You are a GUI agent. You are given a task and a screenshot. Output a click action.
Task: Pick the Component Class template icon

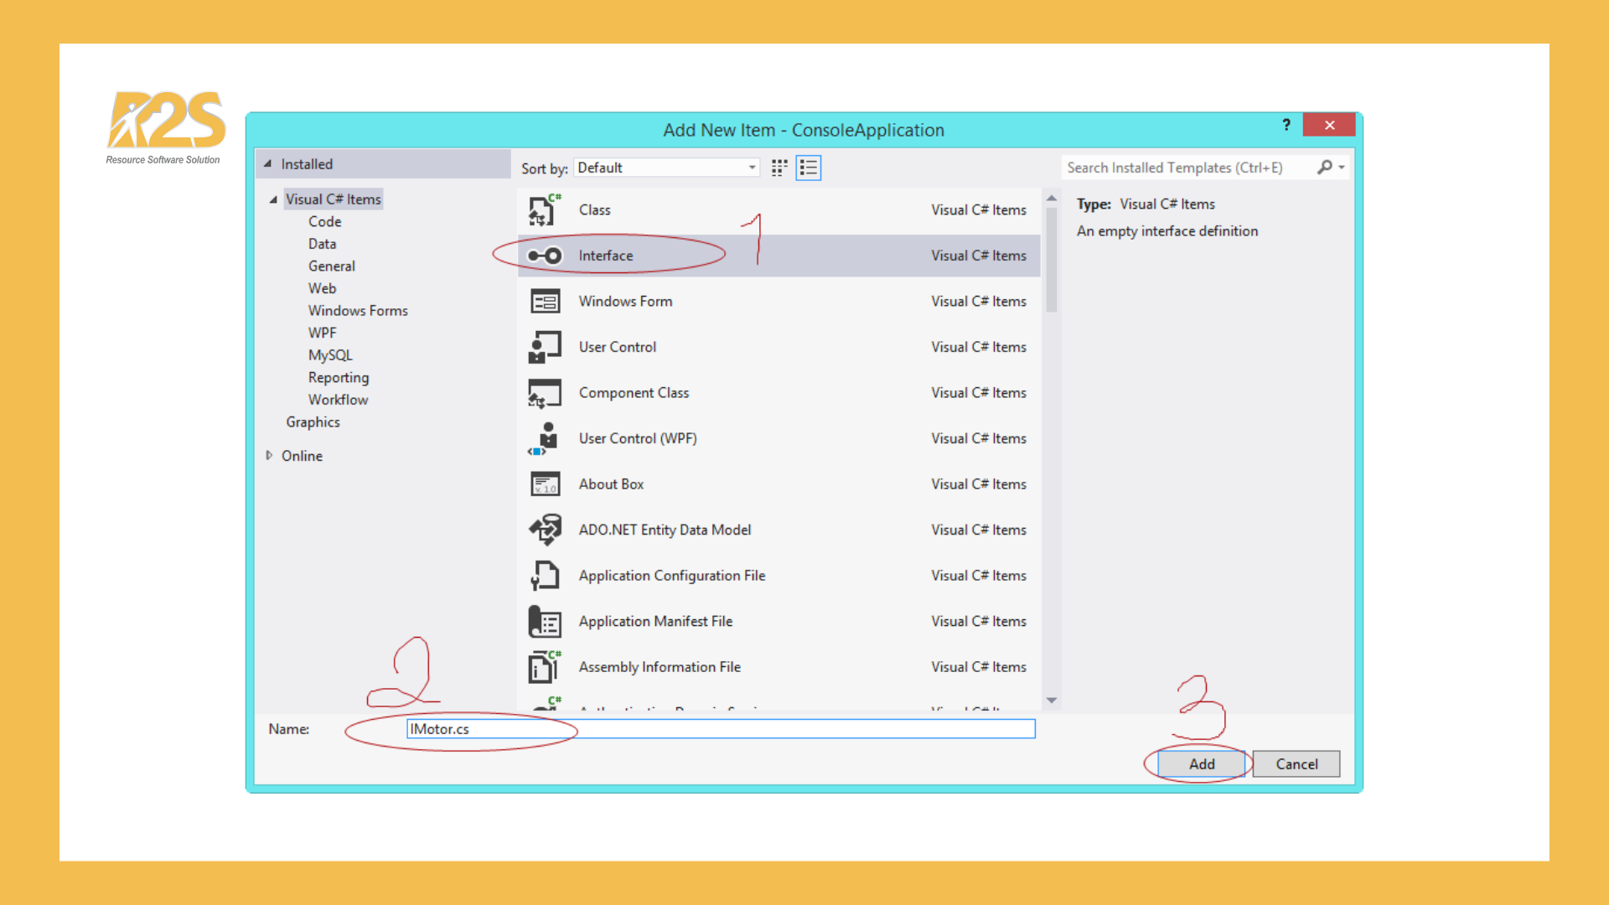545,393
